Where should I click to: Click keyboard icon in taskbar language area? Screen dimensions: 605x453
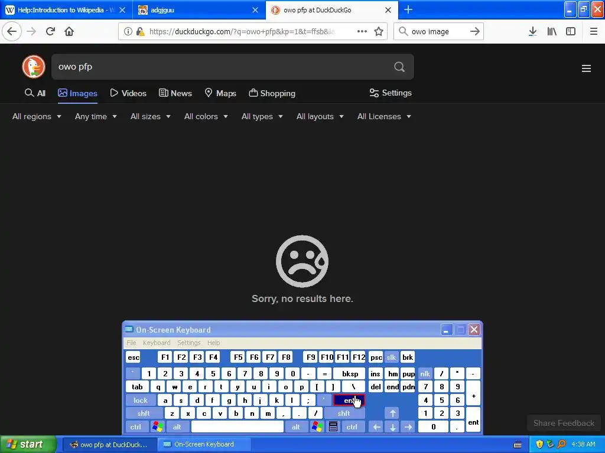click(518, 445)
